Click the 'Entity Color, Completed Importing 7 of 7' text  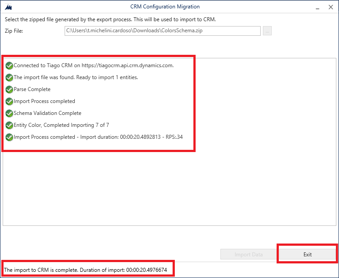61,125
